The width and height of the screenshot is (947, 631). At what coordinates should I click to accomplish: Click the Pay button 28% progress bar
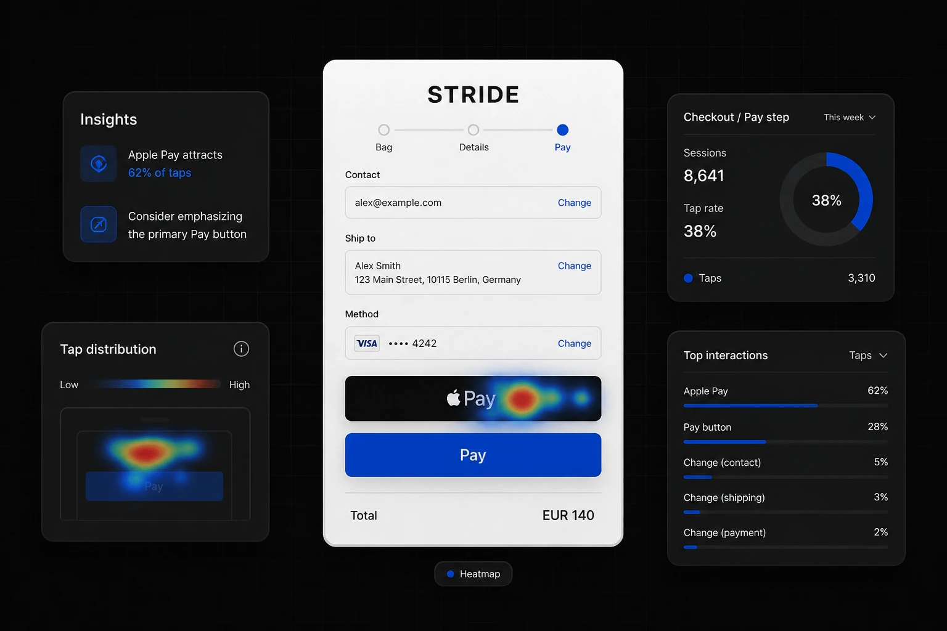pyautogui.click(x=785, y=442)
